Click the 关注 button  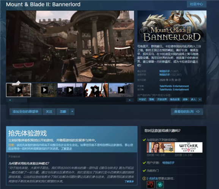pyautogui.click(x=49, y=112)
